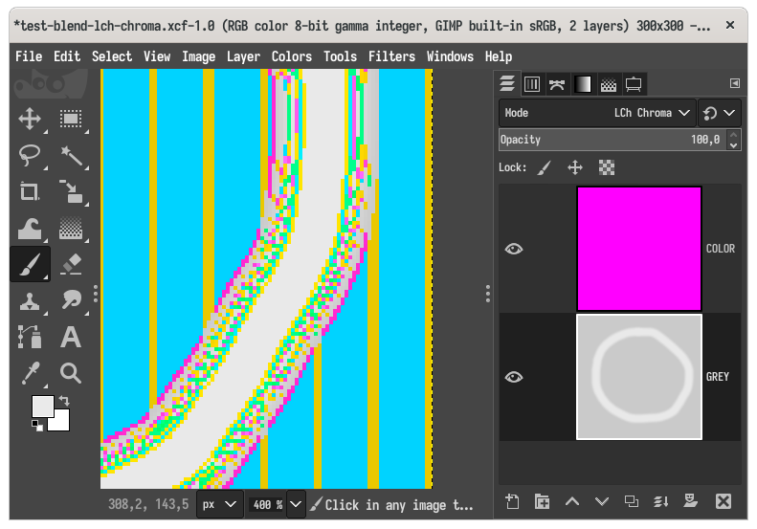Click the foreground color swatch

click(x=42, y=406)
